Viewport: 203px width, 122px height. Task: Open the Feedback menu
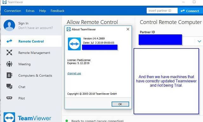pos(57,11)
